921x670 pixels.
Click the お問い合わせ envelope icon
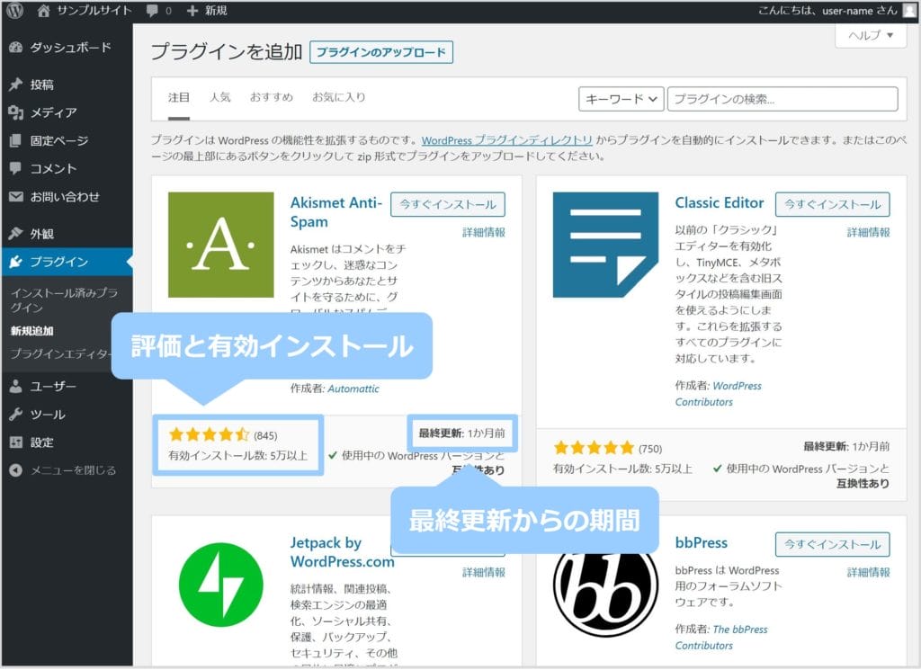point(16,197)
